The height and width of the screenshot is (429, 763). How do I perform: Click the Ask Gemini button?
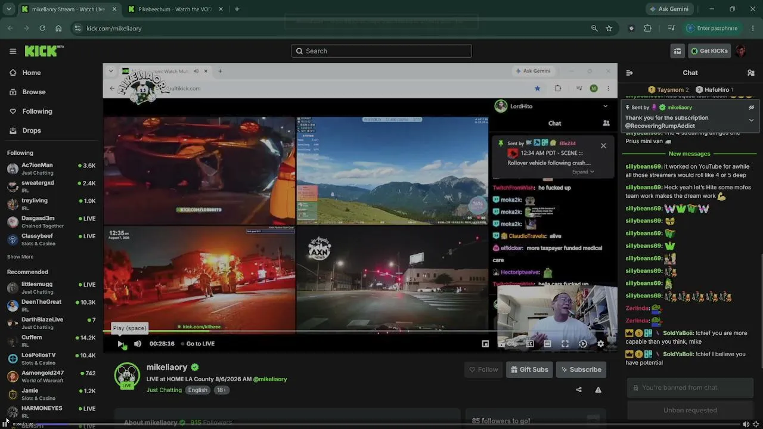pos(668,10)
